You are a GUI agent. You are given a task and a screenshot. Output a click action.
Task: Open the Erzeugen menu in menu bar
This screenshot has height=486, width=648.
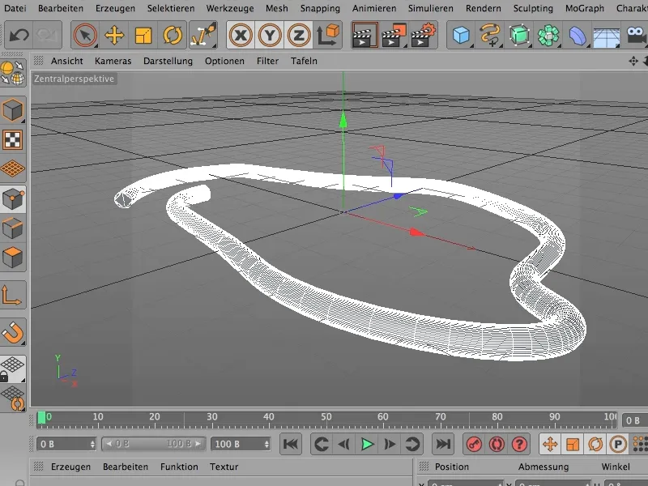(115, 8)
